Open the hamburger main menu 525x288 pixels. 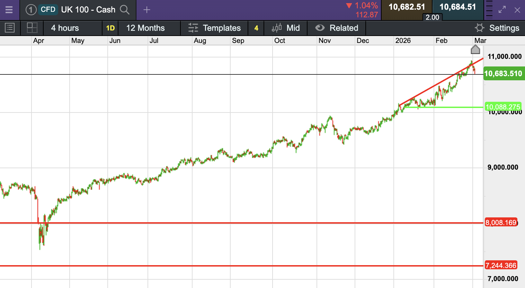pos(9,10)
